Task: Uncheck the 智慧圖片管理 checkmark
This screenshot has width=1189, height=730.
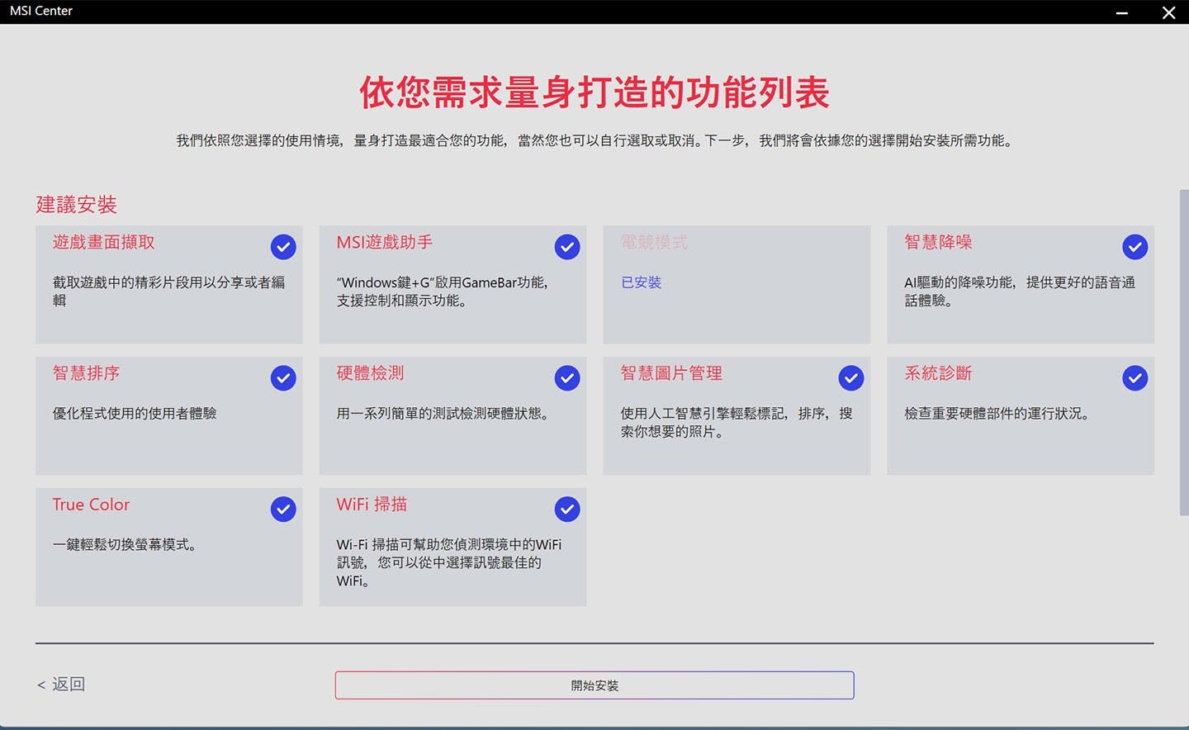Action: [x=851, y=378]
